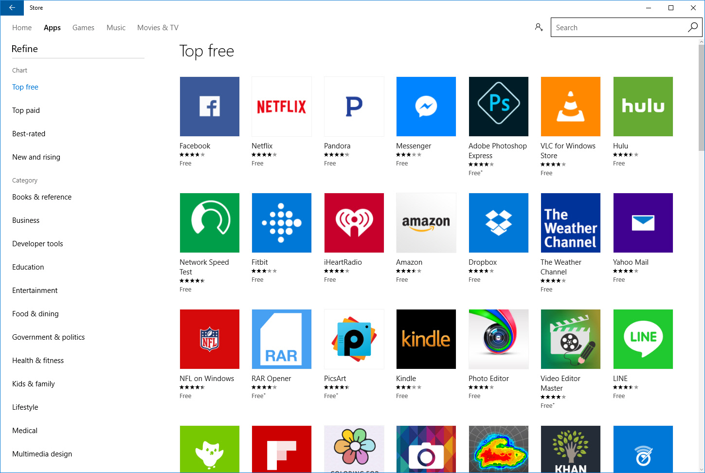Image resolution: width=705 pixels, height=473 pixels.
Task: Switch to the Games tab
Action: click(83, 28)
